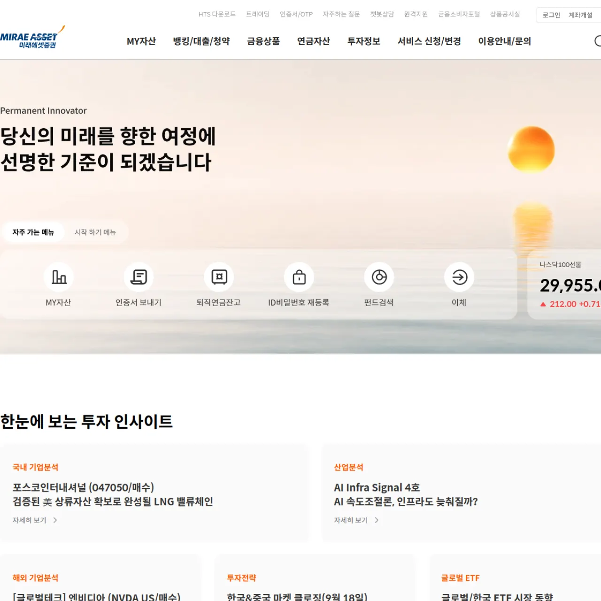Open the MY자산 main menu
Screen dimensions: 601x601
coord(141,41)
